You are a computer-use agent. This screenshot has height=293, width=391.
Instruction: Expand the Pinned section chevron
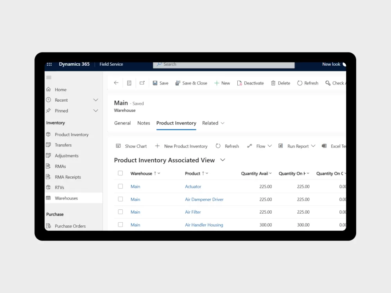pyautogui.click(x=95, y=111)
